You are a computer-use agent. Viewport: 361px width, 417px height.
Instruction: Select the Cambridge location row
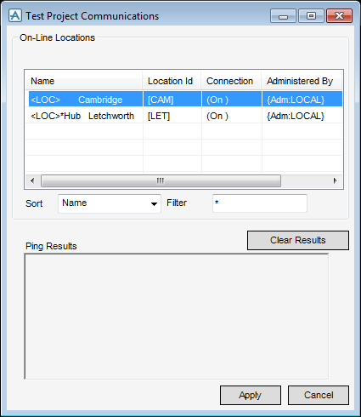coord(185,99)
